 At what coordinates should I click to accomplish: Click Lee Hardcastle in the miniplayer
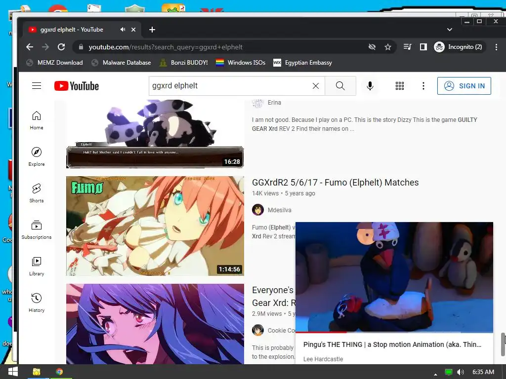coord(323,359)
